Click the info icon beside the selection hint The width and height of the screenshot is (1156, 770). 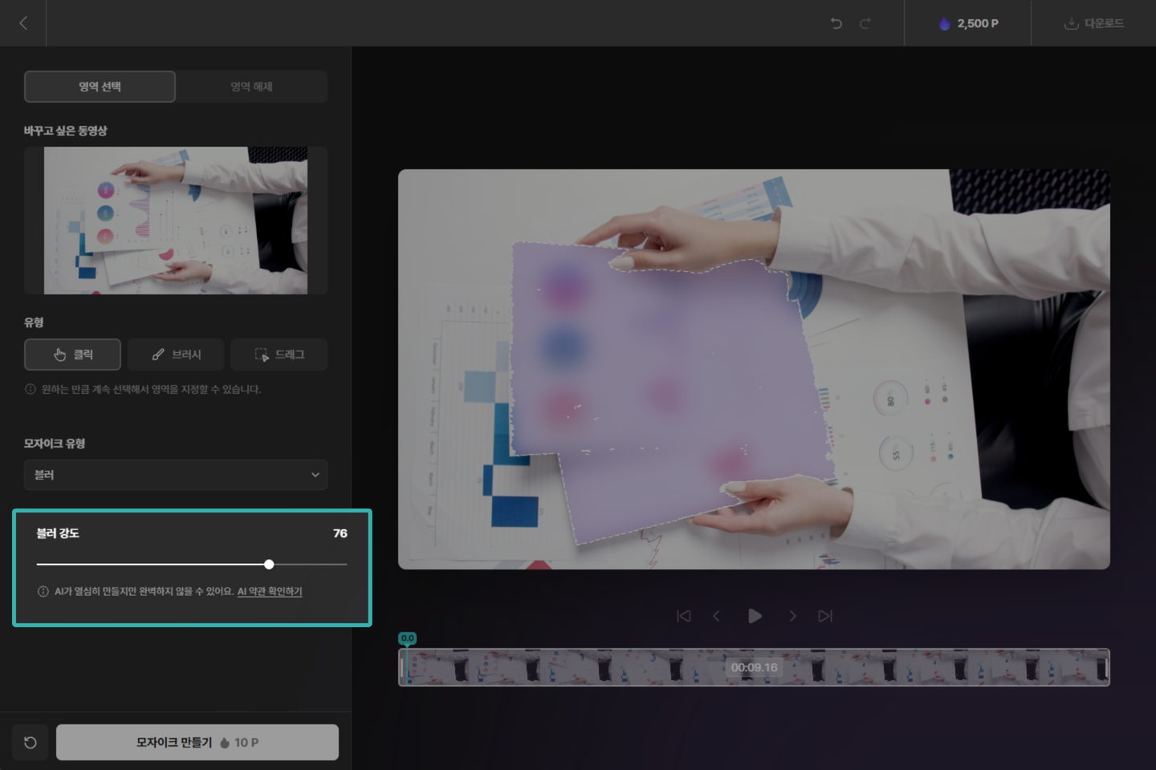31,390
